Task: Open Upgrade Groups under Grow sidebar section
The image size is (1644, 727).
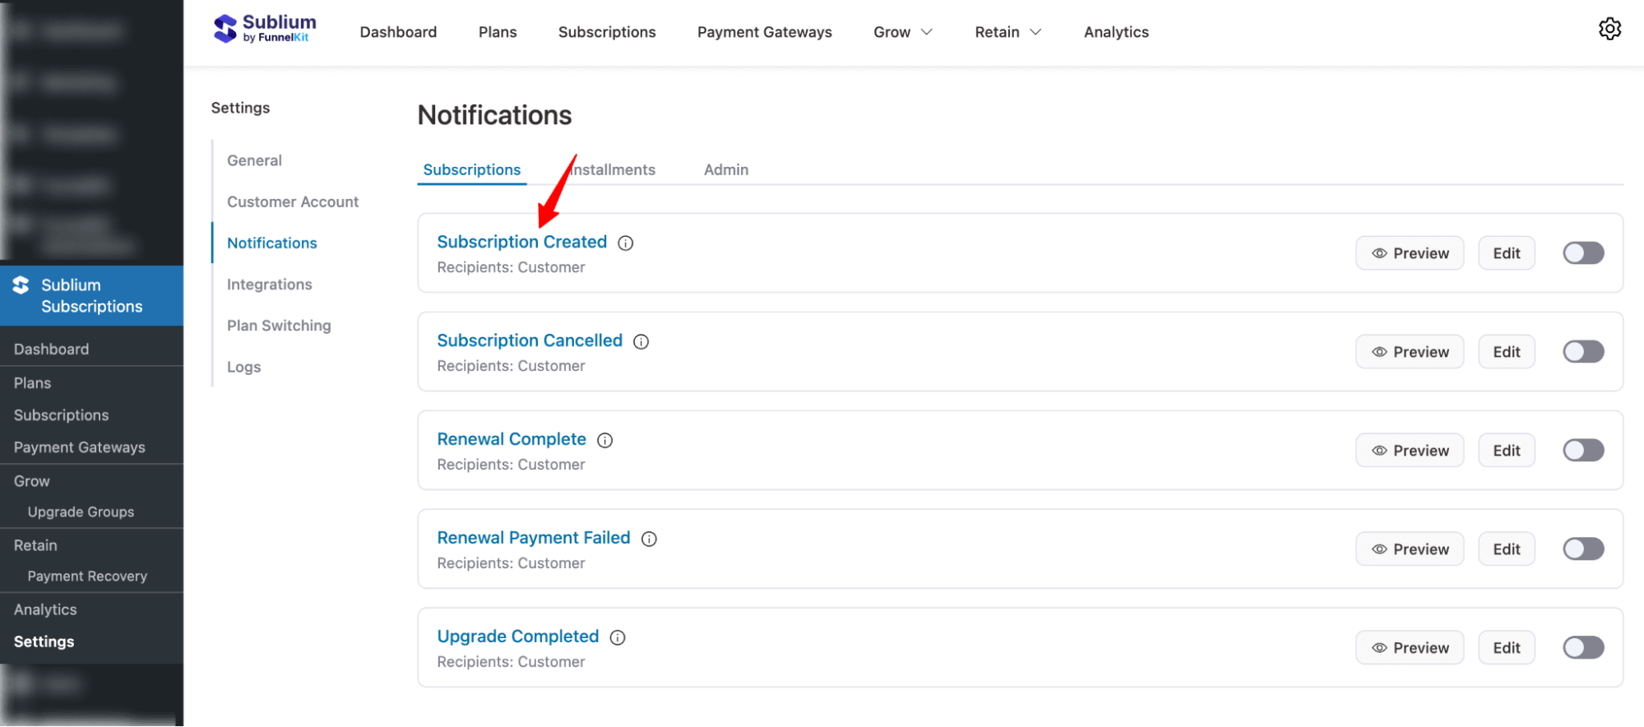Action: point(81,511)
